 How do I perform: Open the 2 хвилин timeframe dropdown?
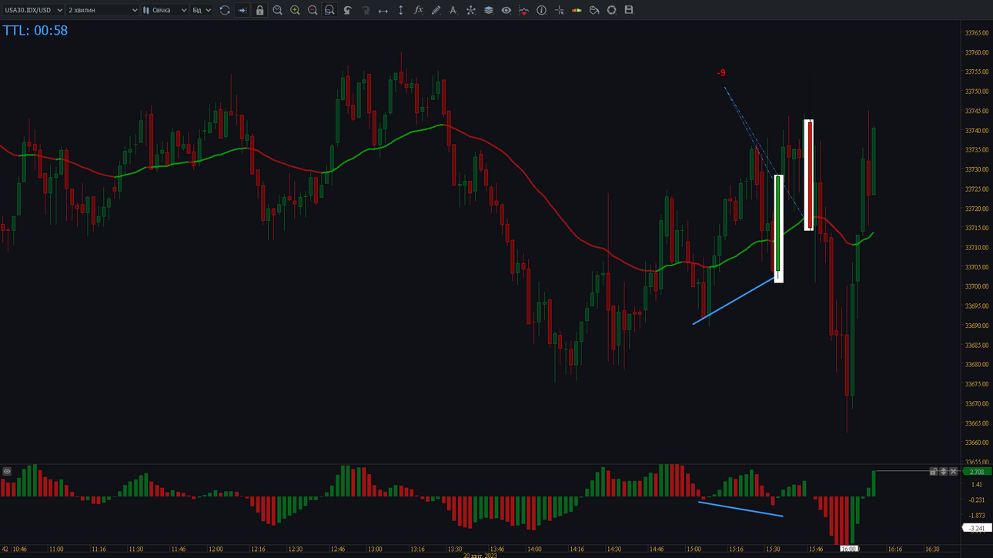pyautogui.click(x=102, y=10)
